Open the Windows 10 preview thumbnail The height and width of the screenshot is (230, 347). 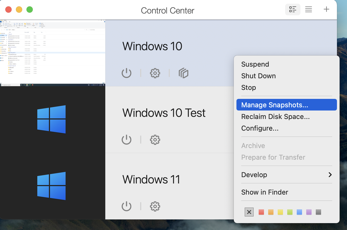click(52, 52)
